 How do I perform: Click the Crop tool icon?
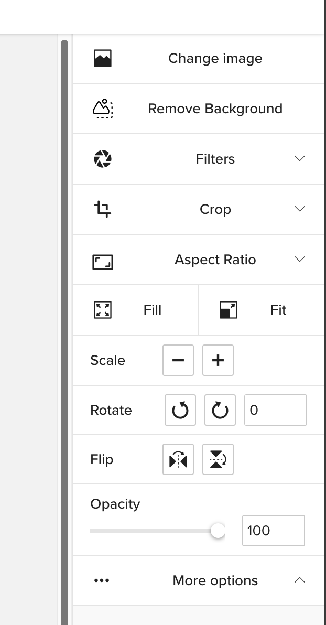tap(103, 209)
